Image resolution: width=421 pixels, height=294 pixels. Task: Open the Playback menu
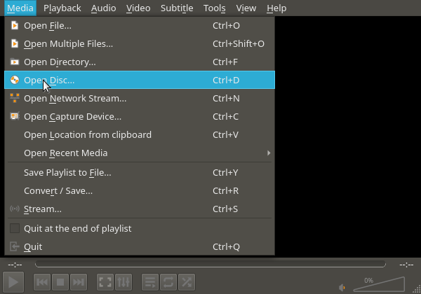pyautogui.click(x=62, y=8)
